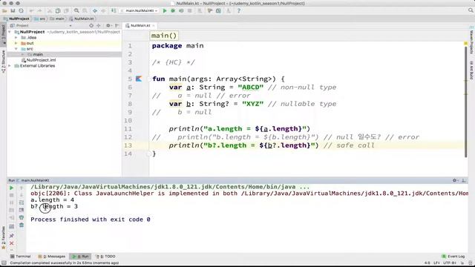
Task: Expand the main package node
Action: [22, 54]
